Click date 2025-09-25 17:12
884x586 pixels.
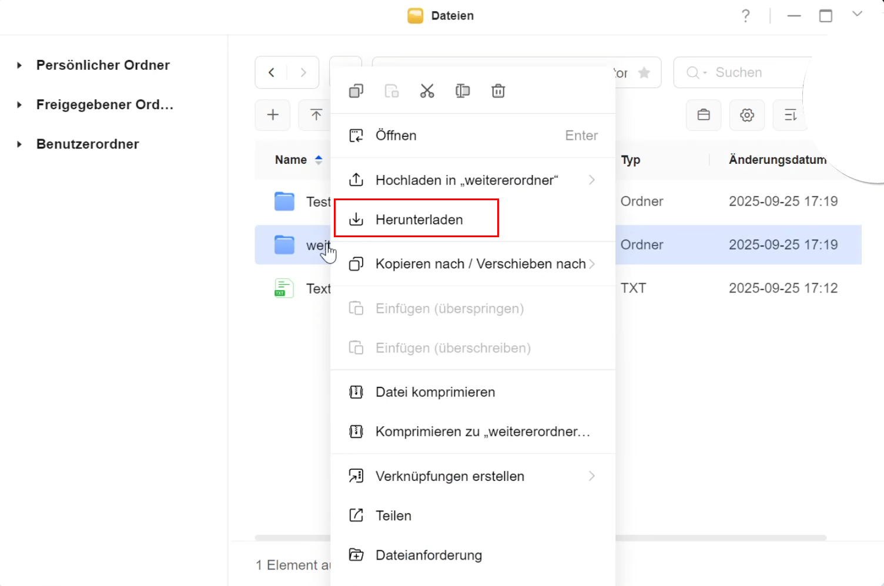tap(783, 288)
